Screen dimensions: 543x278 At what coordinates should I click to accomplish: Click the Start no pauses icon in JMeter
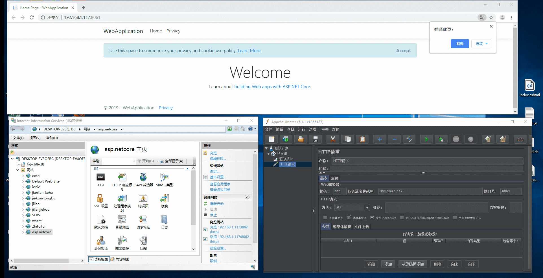click(x=441, y=139)
